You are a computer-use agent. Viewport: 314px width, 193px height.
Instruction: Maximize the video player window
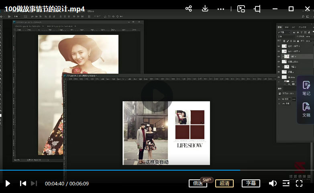tap(291, 8)
